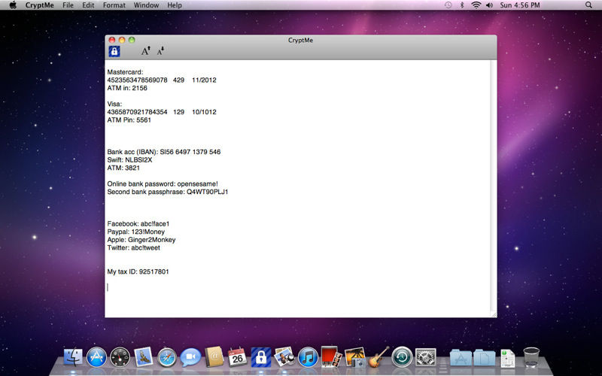Open the document file in the Dock

pyautogui.click(x=507, y=358)
